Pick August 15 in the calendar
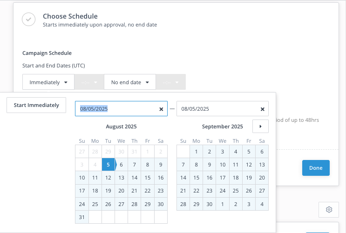 (x=148, y=178)
